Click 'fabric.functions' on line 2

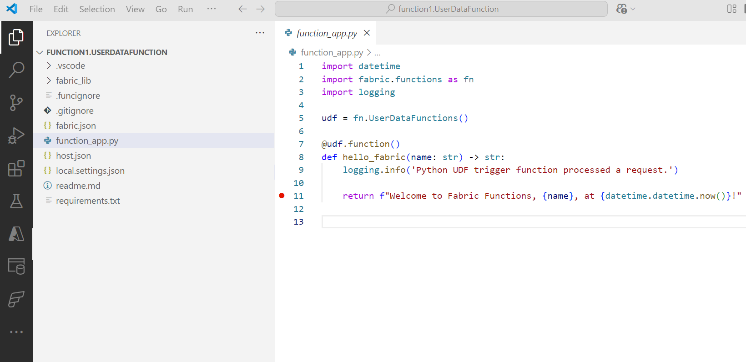coord(400,79)
